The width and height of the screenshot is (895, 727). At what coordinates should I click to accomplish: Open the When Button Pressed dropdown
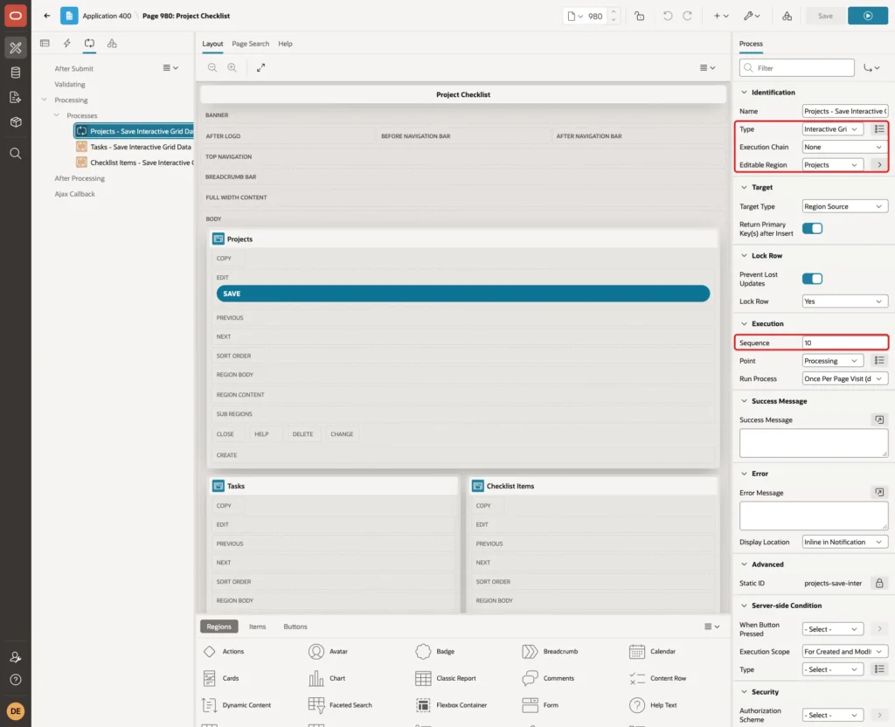(x=833, y=629)
